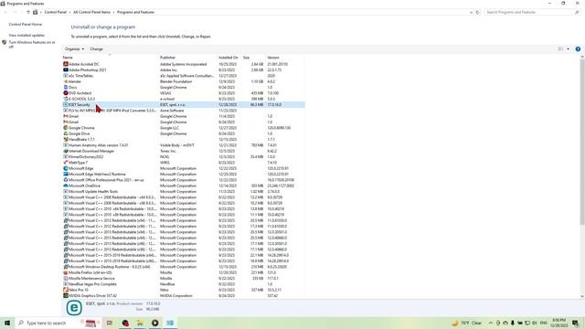Open Turn Windows features on or off
585x329 pixels.
[x=32, y=45]
